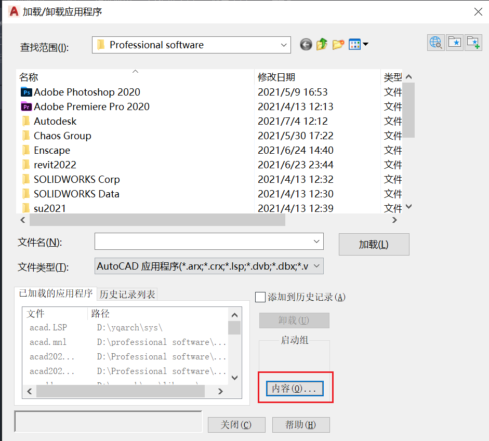Viewport: 489px width, 441px height.
Task: Click the Views menu dropdown arrow
Action: 365,44
